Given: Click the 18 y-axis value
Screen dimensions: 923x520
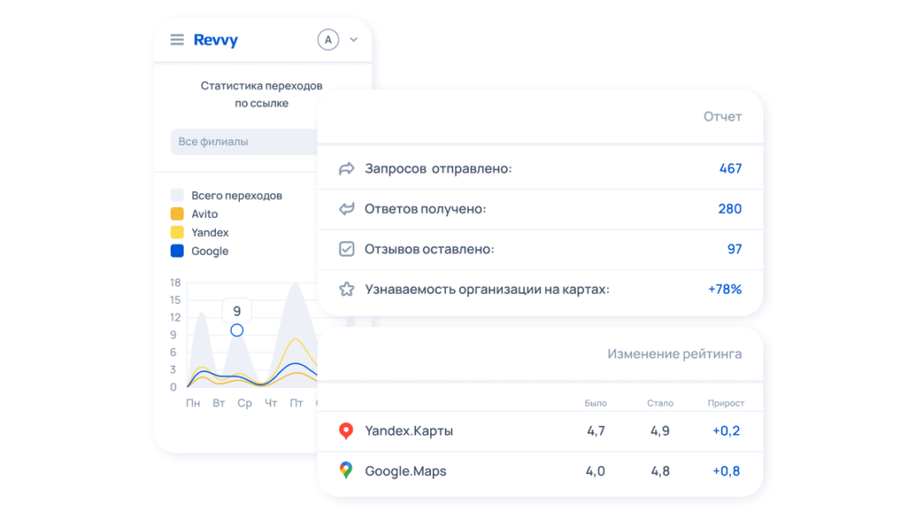Looking at the screenshot, I should (175, 283).
